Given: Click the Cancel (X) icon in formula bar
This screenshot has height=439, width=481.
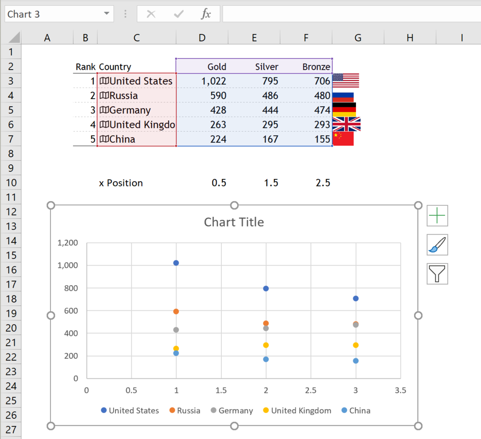Looking at the screenshot, I should coord(151,13).
